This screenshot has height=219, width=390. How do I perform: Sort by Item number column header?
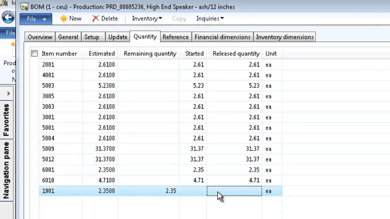coord(59,54)
